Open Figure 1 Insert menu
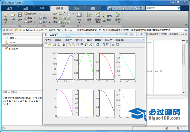 79,40
